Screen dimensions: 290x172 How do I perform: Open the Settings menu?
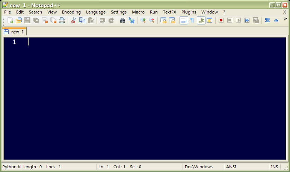click(x=119, y=12)
